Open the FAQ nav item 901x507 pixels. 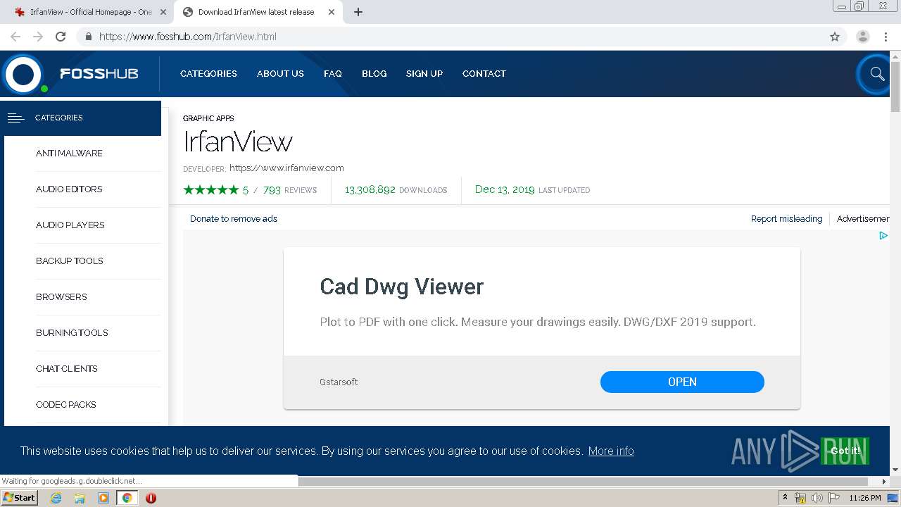coord(333,73)
